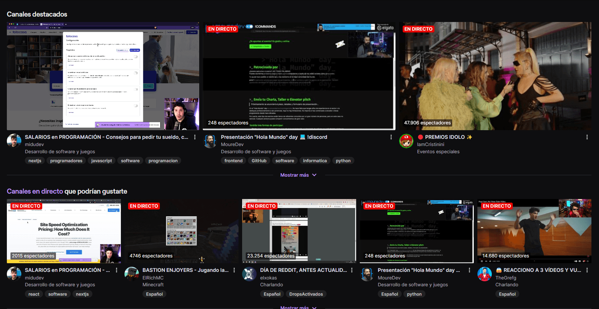Select python tag under recommended MoureDev
Screen dimensions: 599x309
(414, 294)
